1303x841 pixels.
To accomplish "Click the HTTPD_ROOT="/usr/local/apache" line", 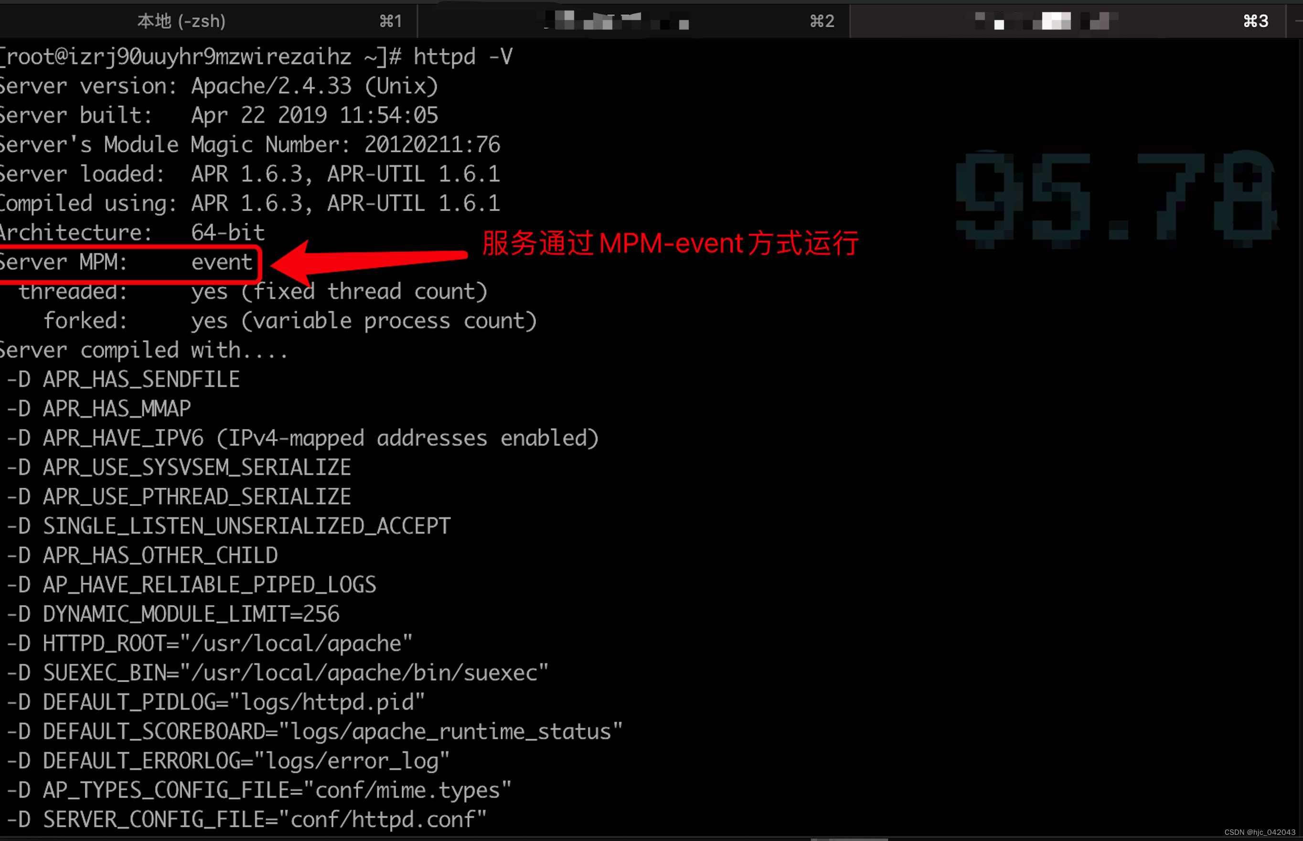I will [x=209, y=644].
